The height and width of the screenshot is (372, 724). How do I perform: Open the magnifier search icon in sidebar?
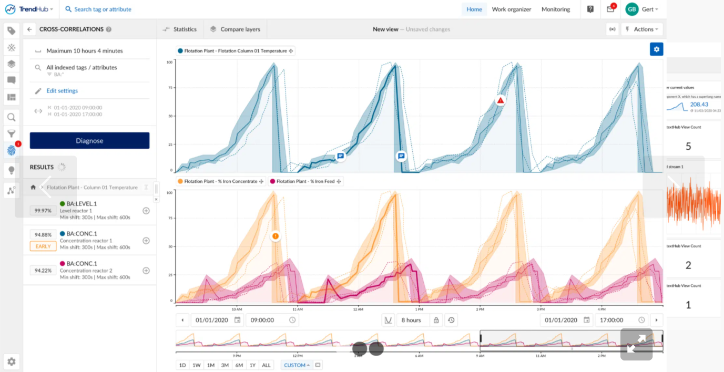11,117
